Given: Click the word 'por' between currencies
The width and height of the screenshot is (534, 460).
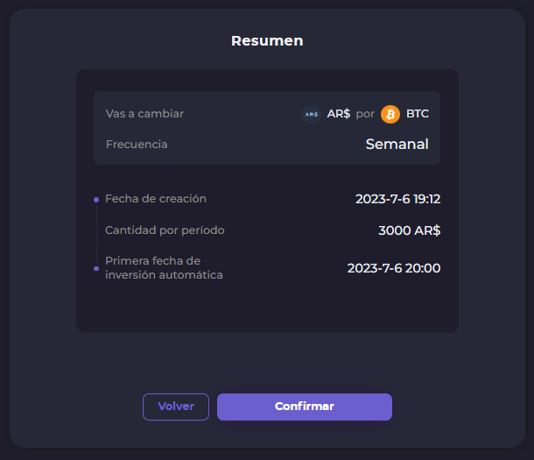Looking at the screenshot, I should pyautogui.click(x=365, y=114).
